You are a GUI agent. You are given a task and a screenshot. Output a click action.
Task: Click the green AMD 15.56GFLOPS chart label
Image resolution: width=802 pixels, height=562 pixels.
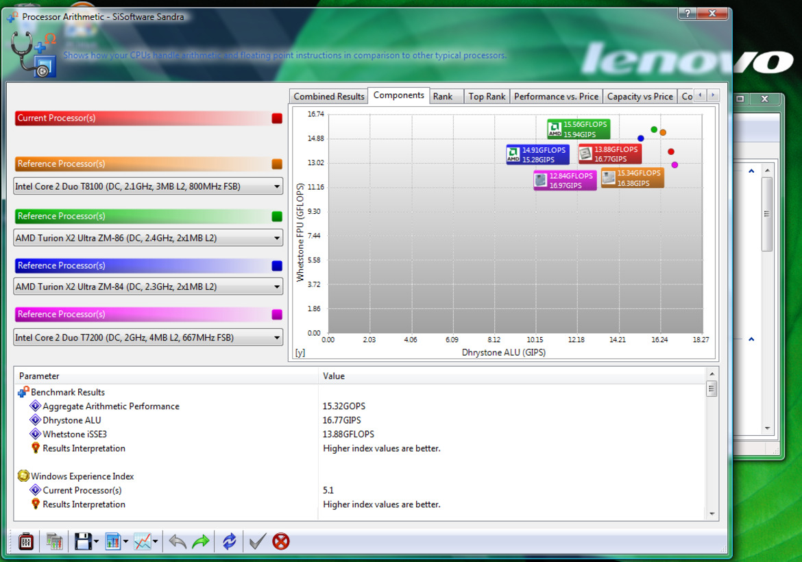click(x=579, y=129)
